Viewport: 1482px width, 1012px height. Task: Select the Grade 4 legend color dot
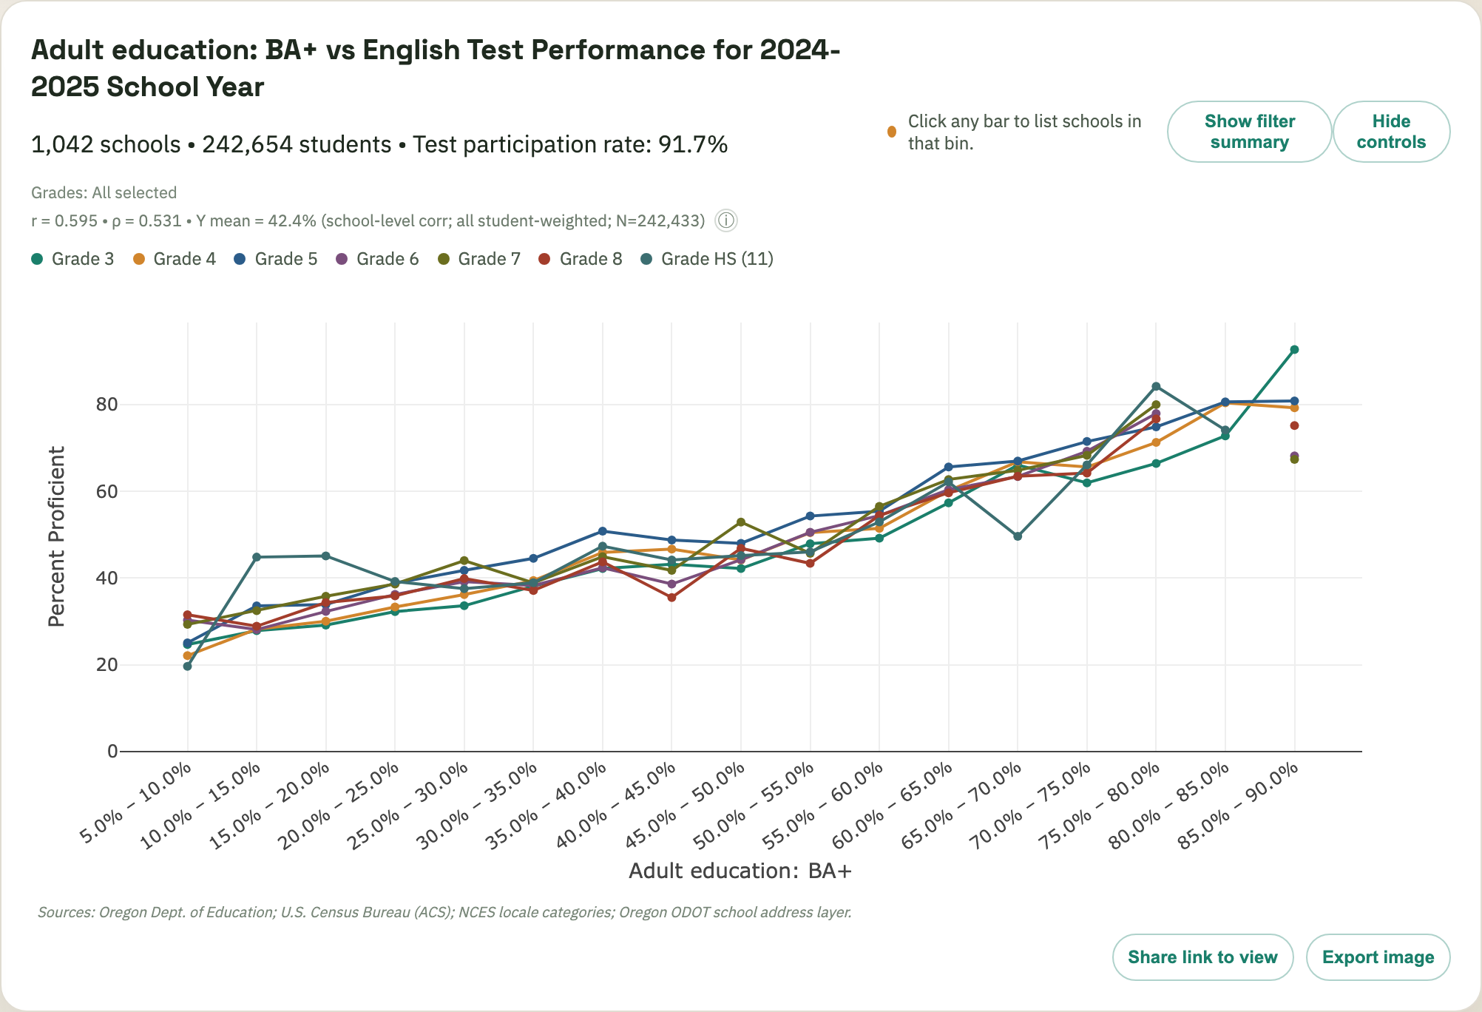tap(138, 259)
